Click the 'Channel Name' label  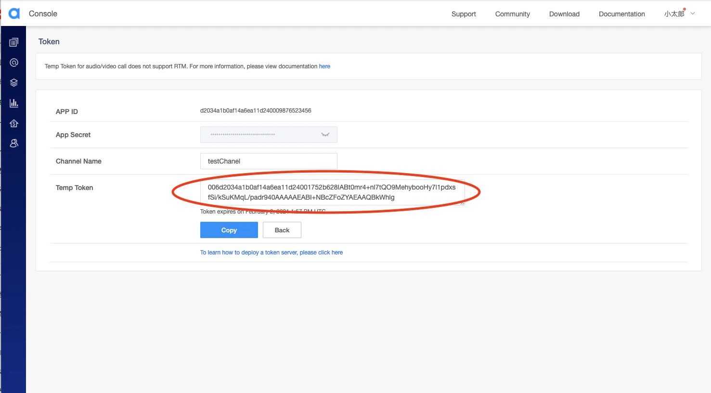coord(78,161)
